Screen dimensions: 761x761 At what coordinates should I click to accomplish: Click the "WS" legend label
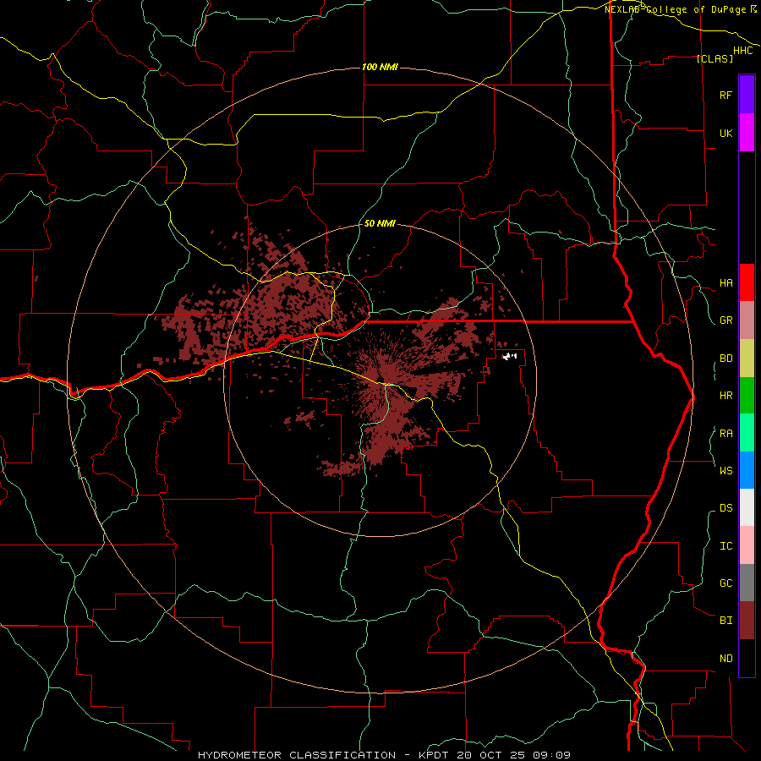tap(725, 470)
